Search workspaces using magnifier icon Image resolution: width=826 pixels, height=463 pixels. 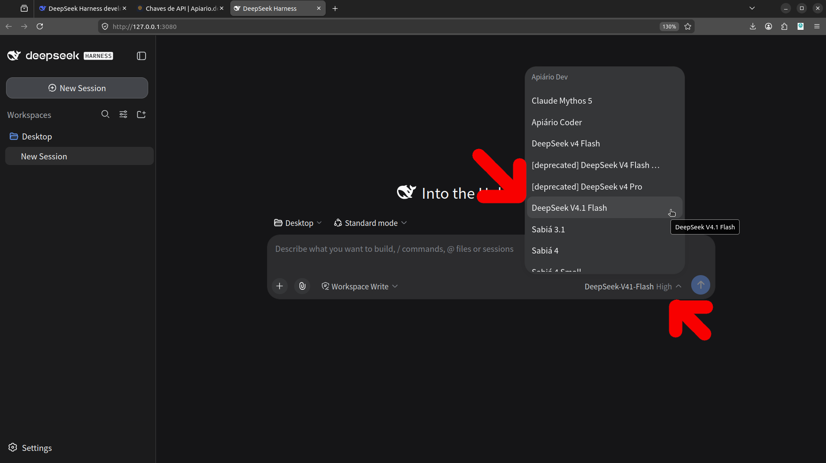coord(105,114)
